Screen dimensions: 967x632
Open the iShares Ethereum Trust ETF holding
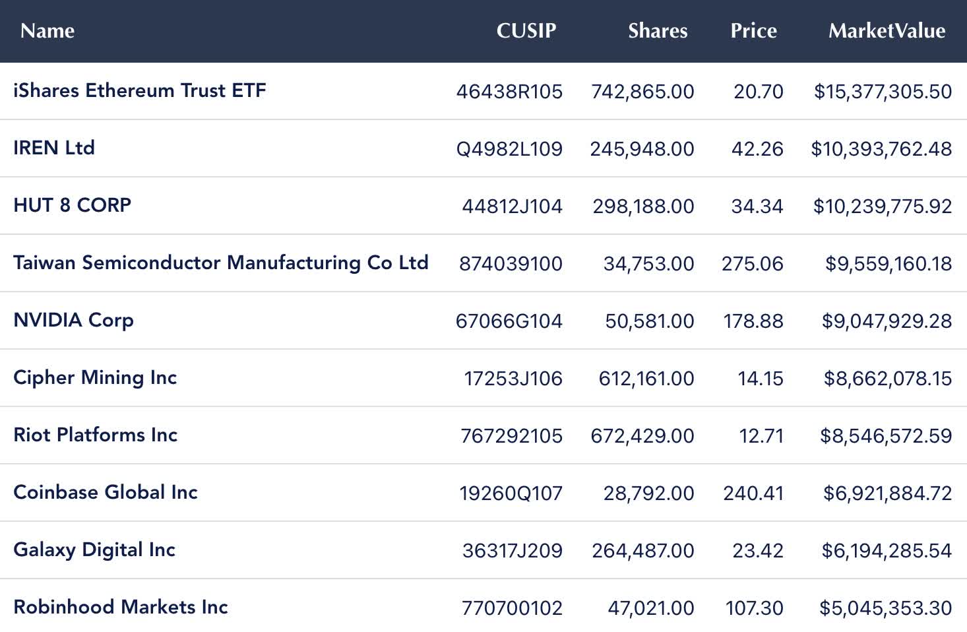[x=140, y=90]
